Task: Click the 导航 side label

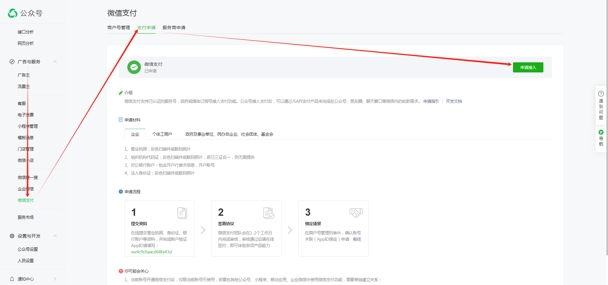Action: (x=601, y=141)
